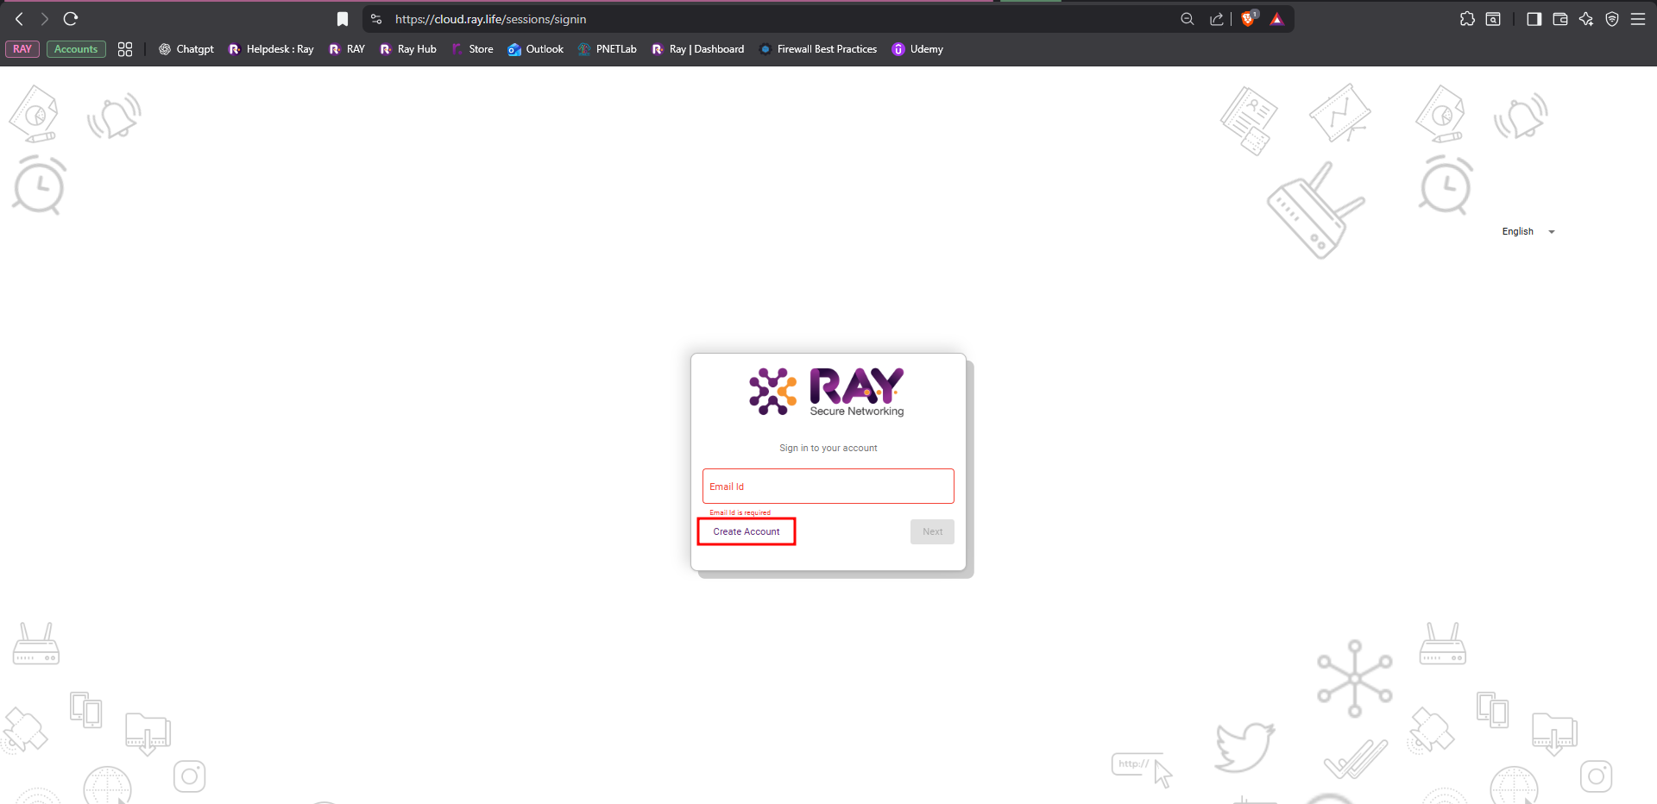Open the Store bookmark

tap(473, 49)
